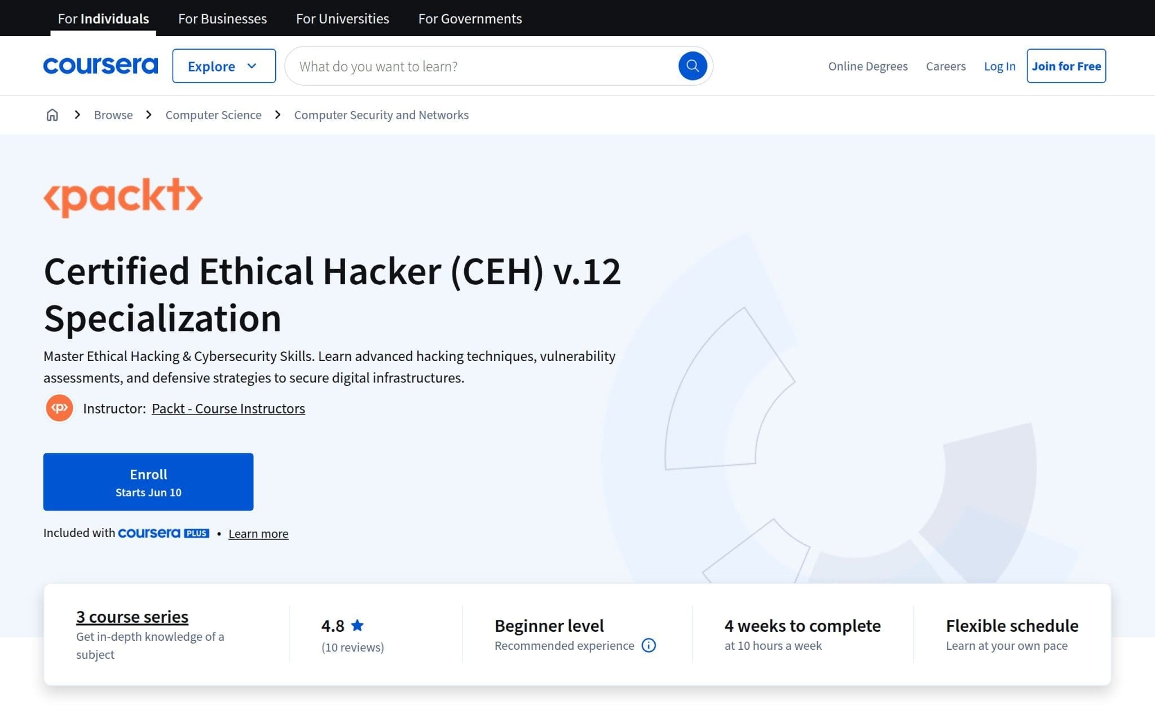Click Log In
Image resolution: width=1155 pixels, height=722 pixels.
[999, 66]
